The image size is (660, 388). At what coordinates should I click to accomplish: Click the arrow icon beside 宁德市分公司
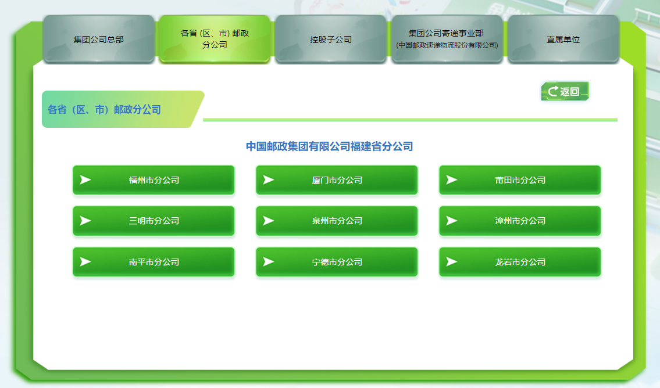[269, 262]
